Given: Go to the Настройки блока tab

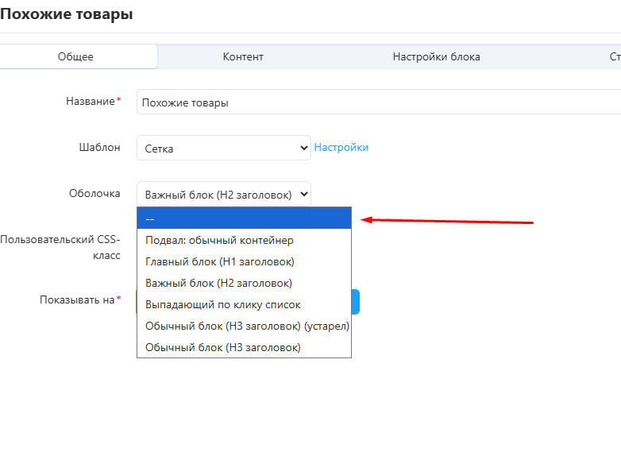Looking at the screenshot, I should (436, 56).
